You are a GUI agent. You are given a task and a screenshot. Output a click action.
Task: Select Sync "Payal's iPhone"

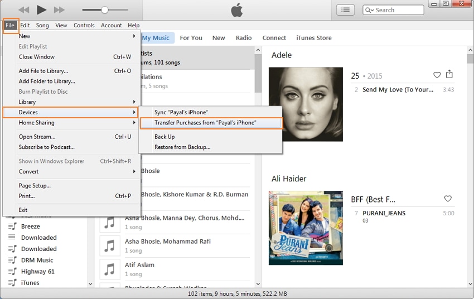[x=211, y=112]
